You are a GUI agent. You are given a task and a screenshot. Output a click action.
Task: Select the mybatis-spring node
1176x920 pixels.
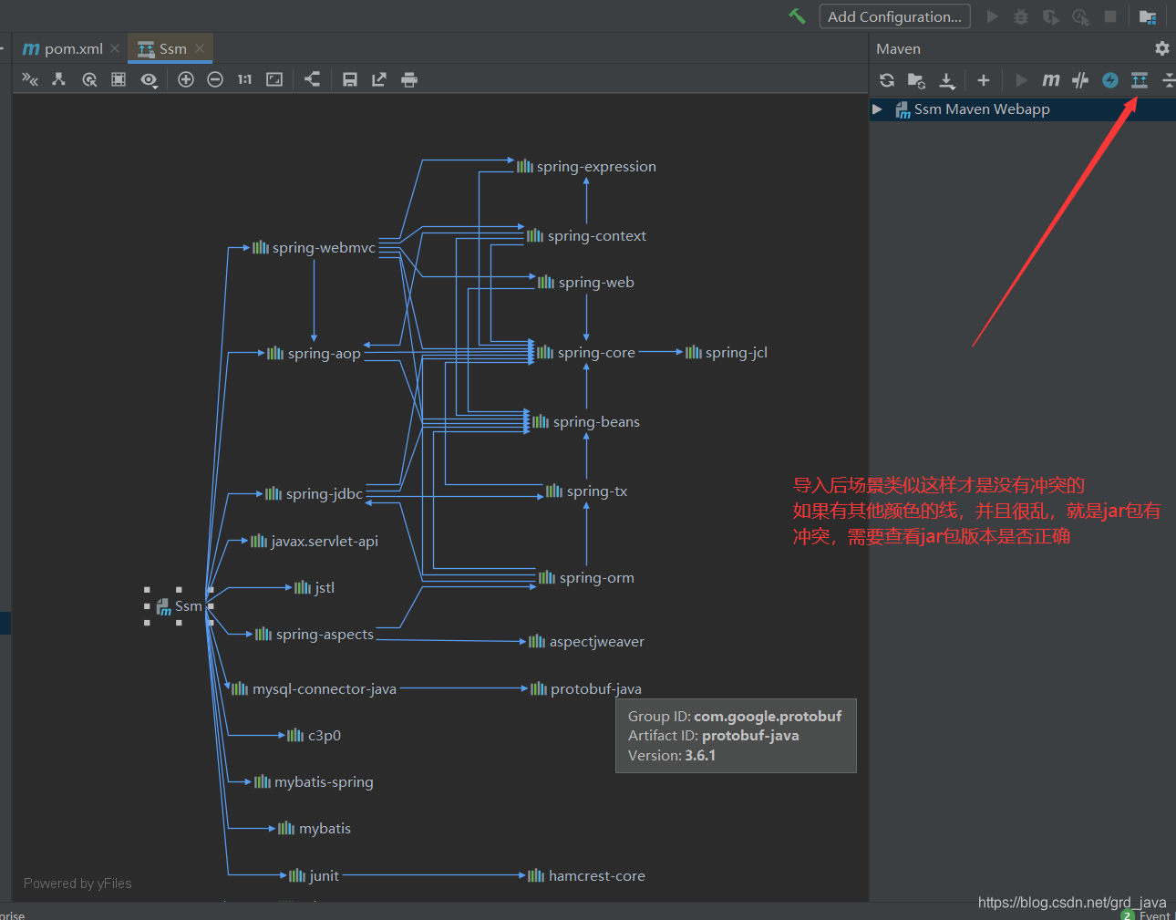point(314,781)
